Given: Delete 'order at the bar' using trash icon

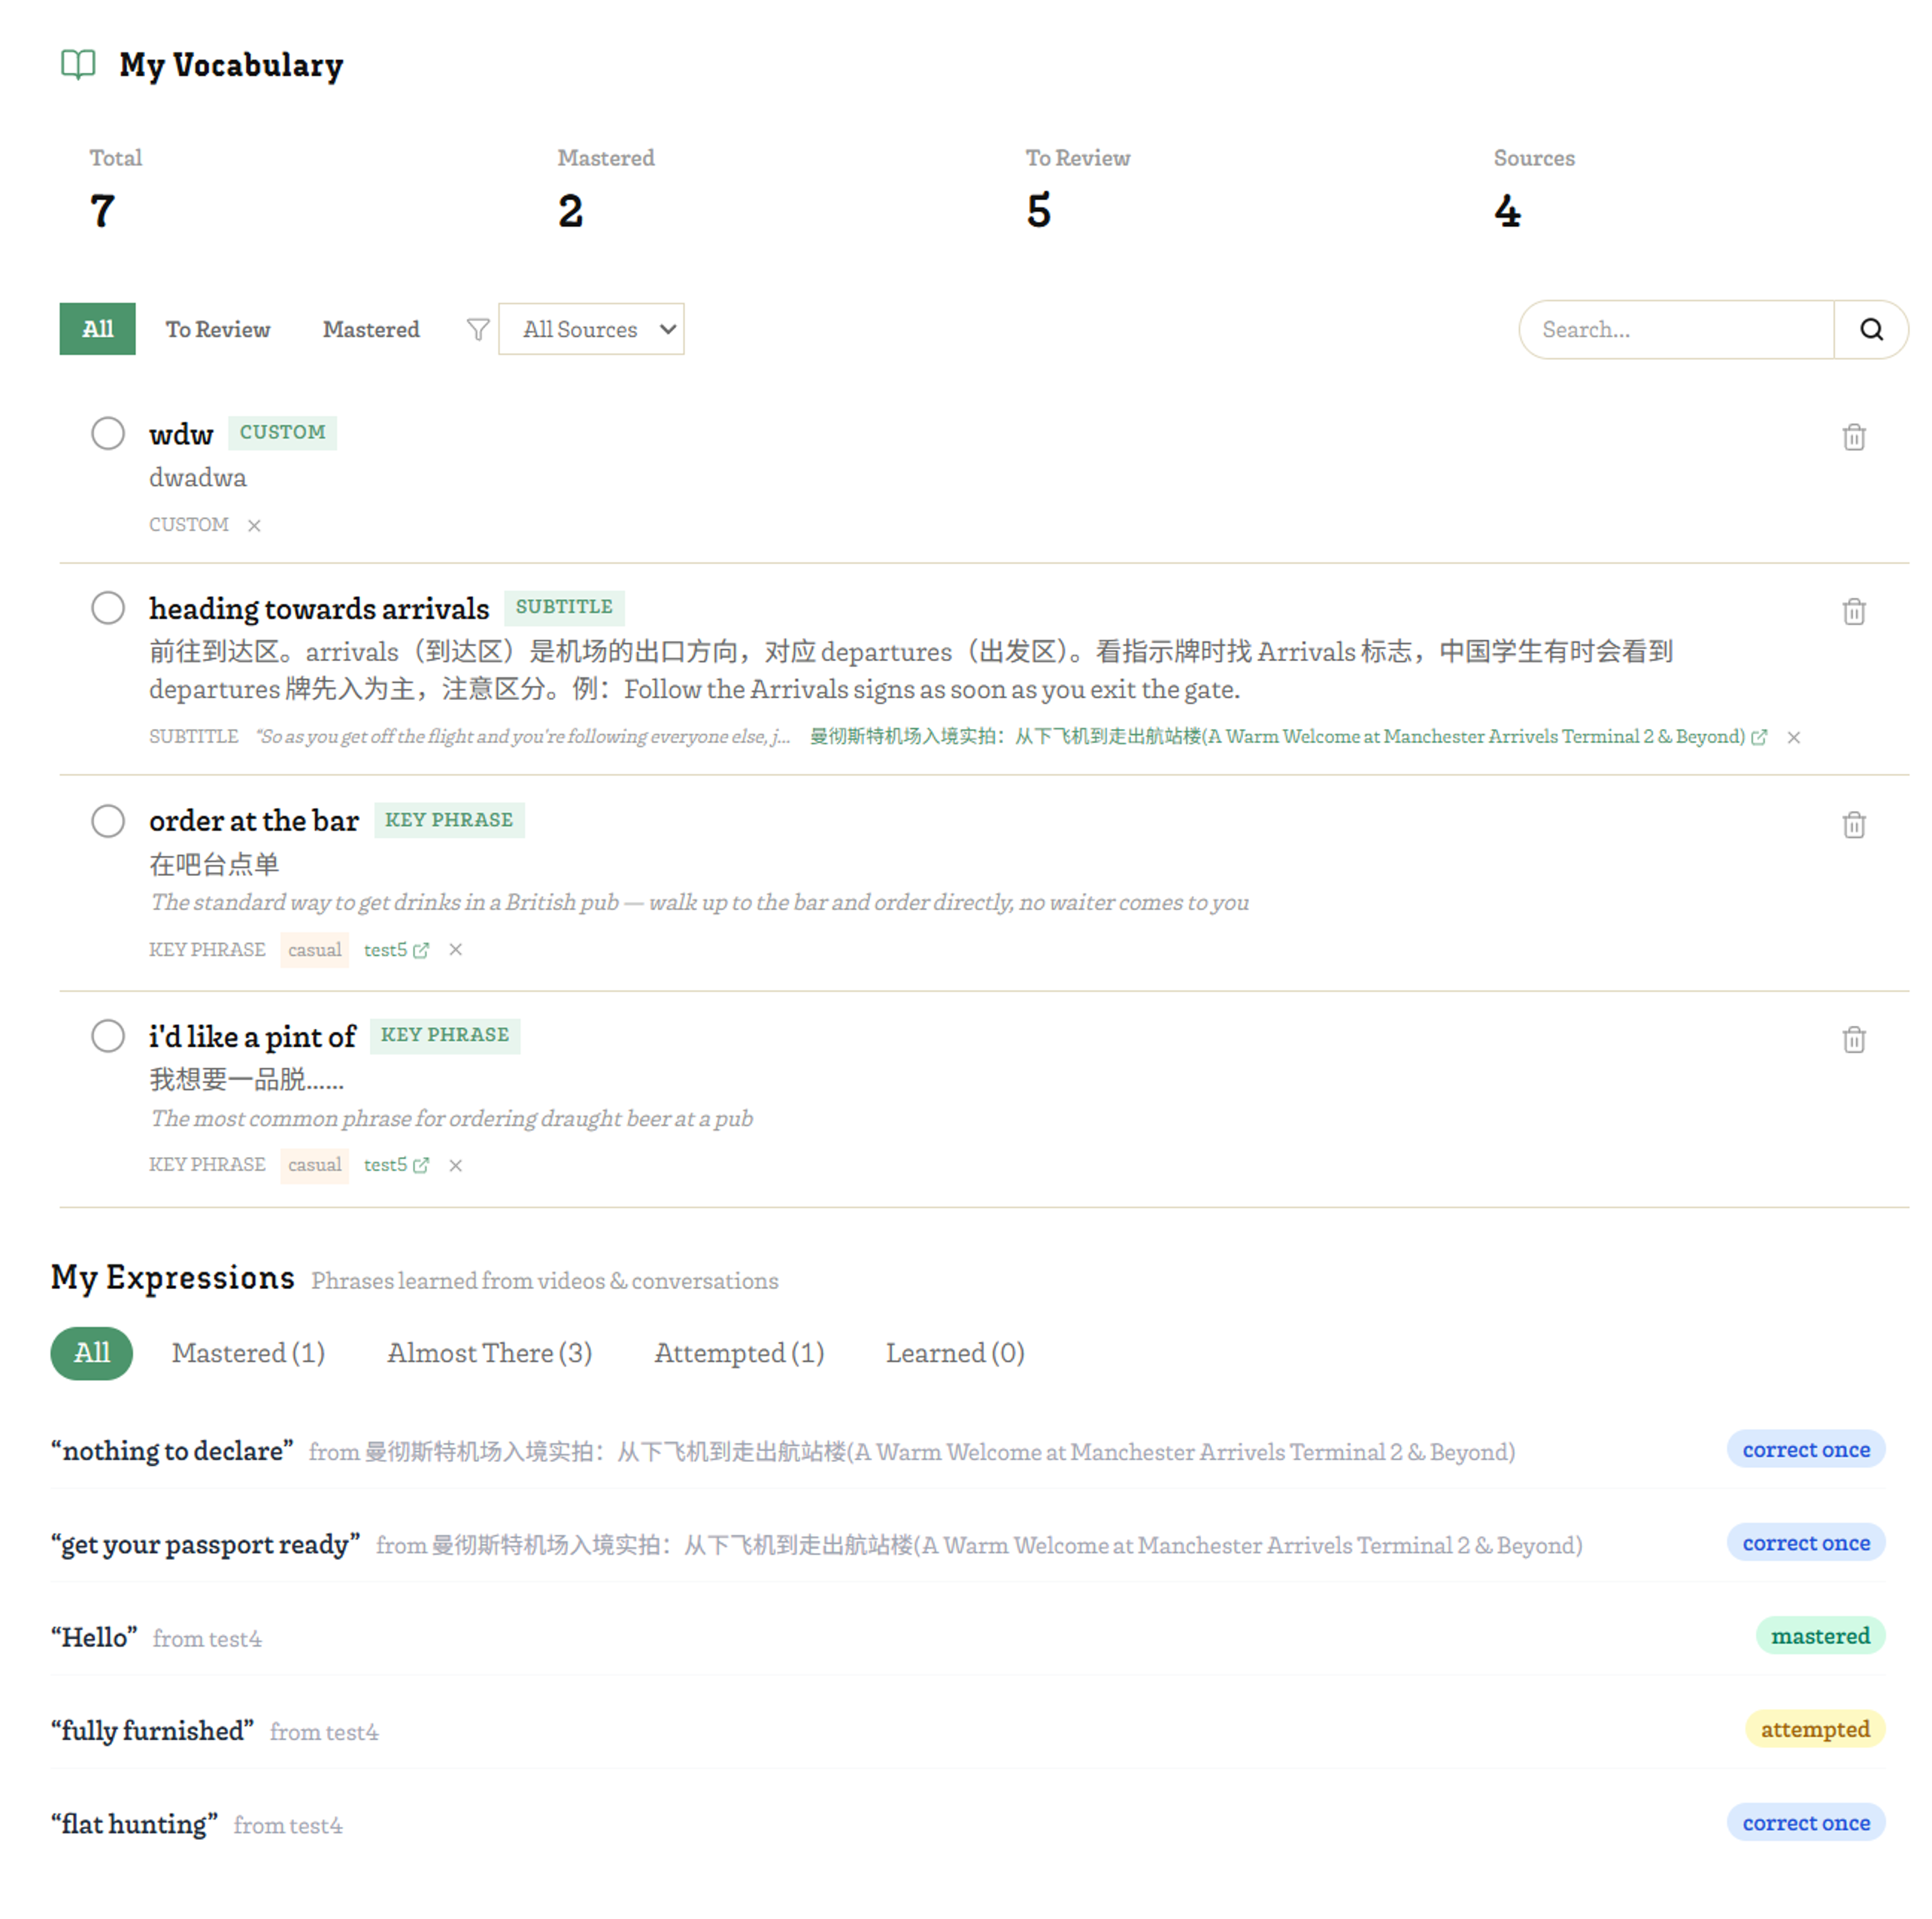Looking at the screenshot, I should 1853,824.
